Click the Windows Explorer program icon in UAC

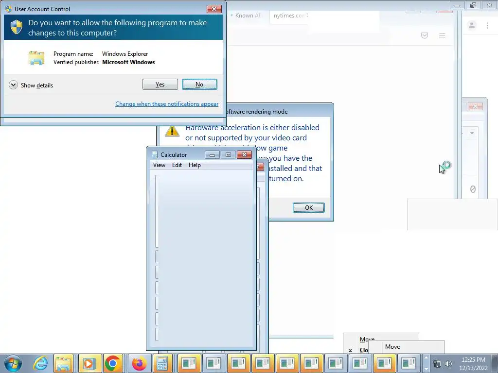pyautogui.click(x=36, y=58)
